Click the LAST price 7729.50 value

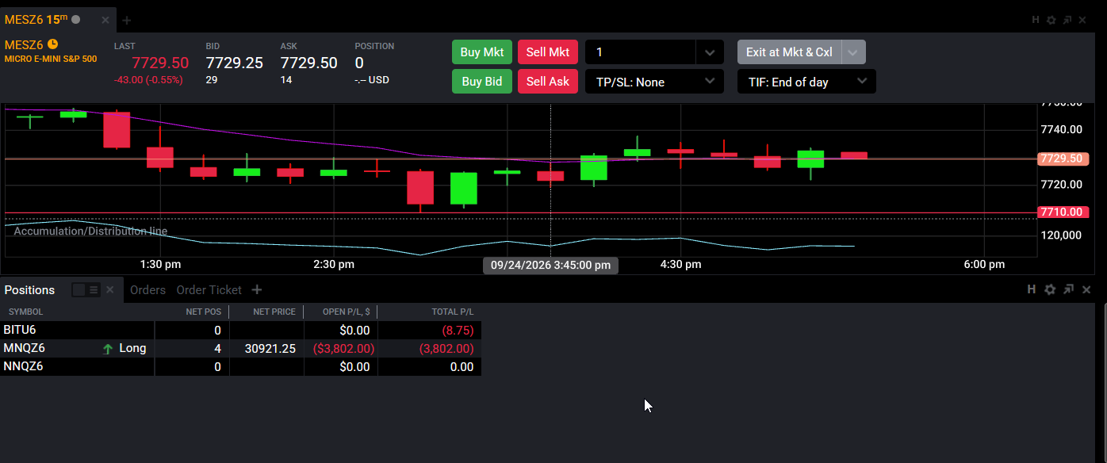pos(160,63)
